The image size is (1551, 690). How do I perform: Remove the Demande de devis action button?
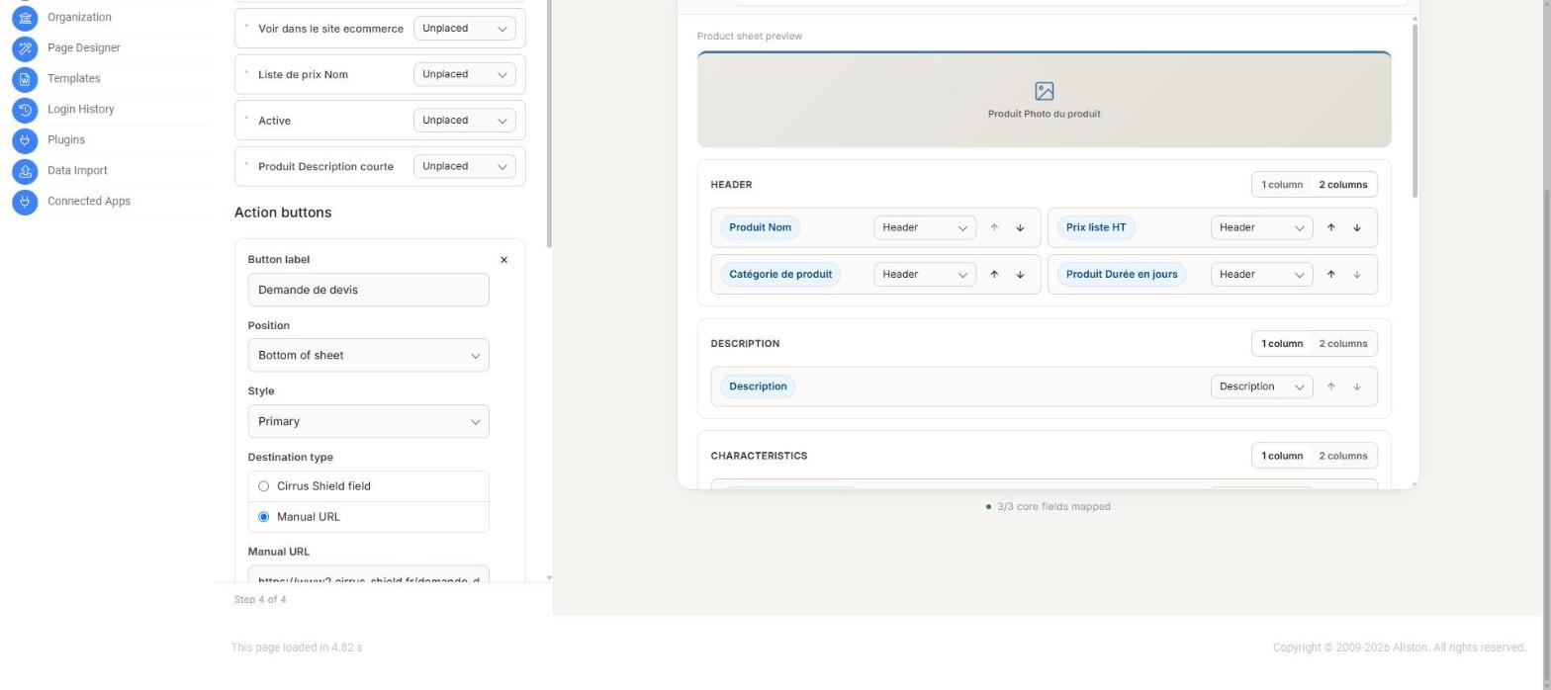[503, 260]
